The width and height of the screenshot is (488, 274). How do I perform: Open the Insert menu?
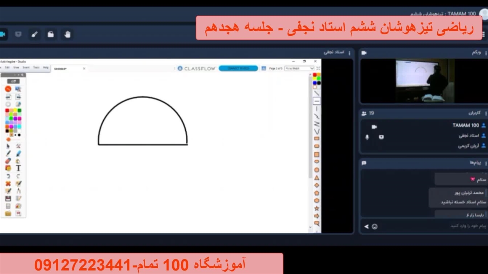[26, 67]
